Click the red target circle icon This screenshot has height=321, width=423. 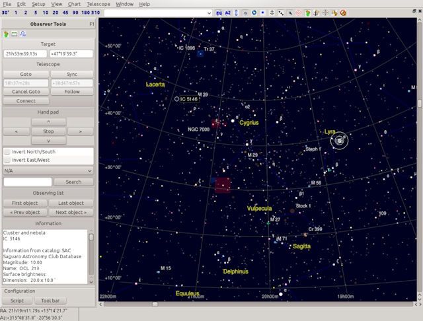[299, 13]
